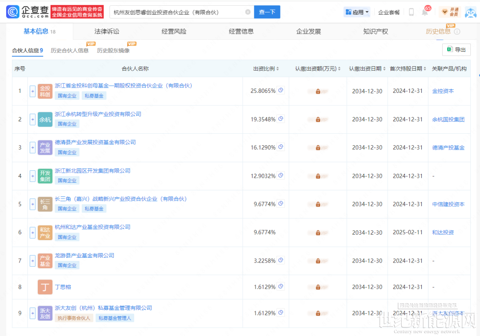This screenshot has height=336, width=480.
Task: Open 丁思榕 partner link
Action: tap(63, 287)
